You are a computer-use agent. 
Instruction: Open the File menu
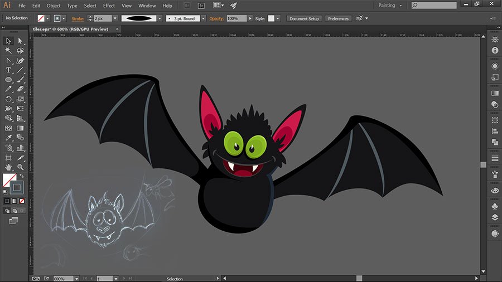tap(22, 6)
